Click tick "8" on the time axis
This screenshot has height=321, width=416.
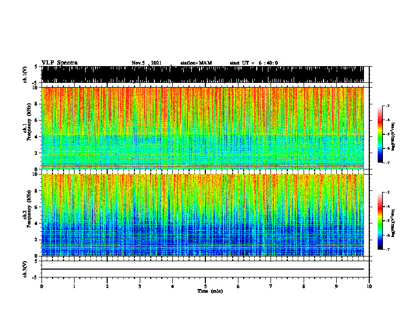pos(304,286)
